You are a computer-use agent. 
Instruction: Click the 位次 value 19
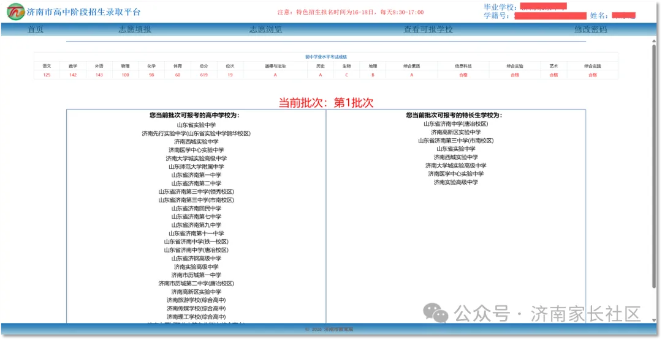tap(230, 75)
